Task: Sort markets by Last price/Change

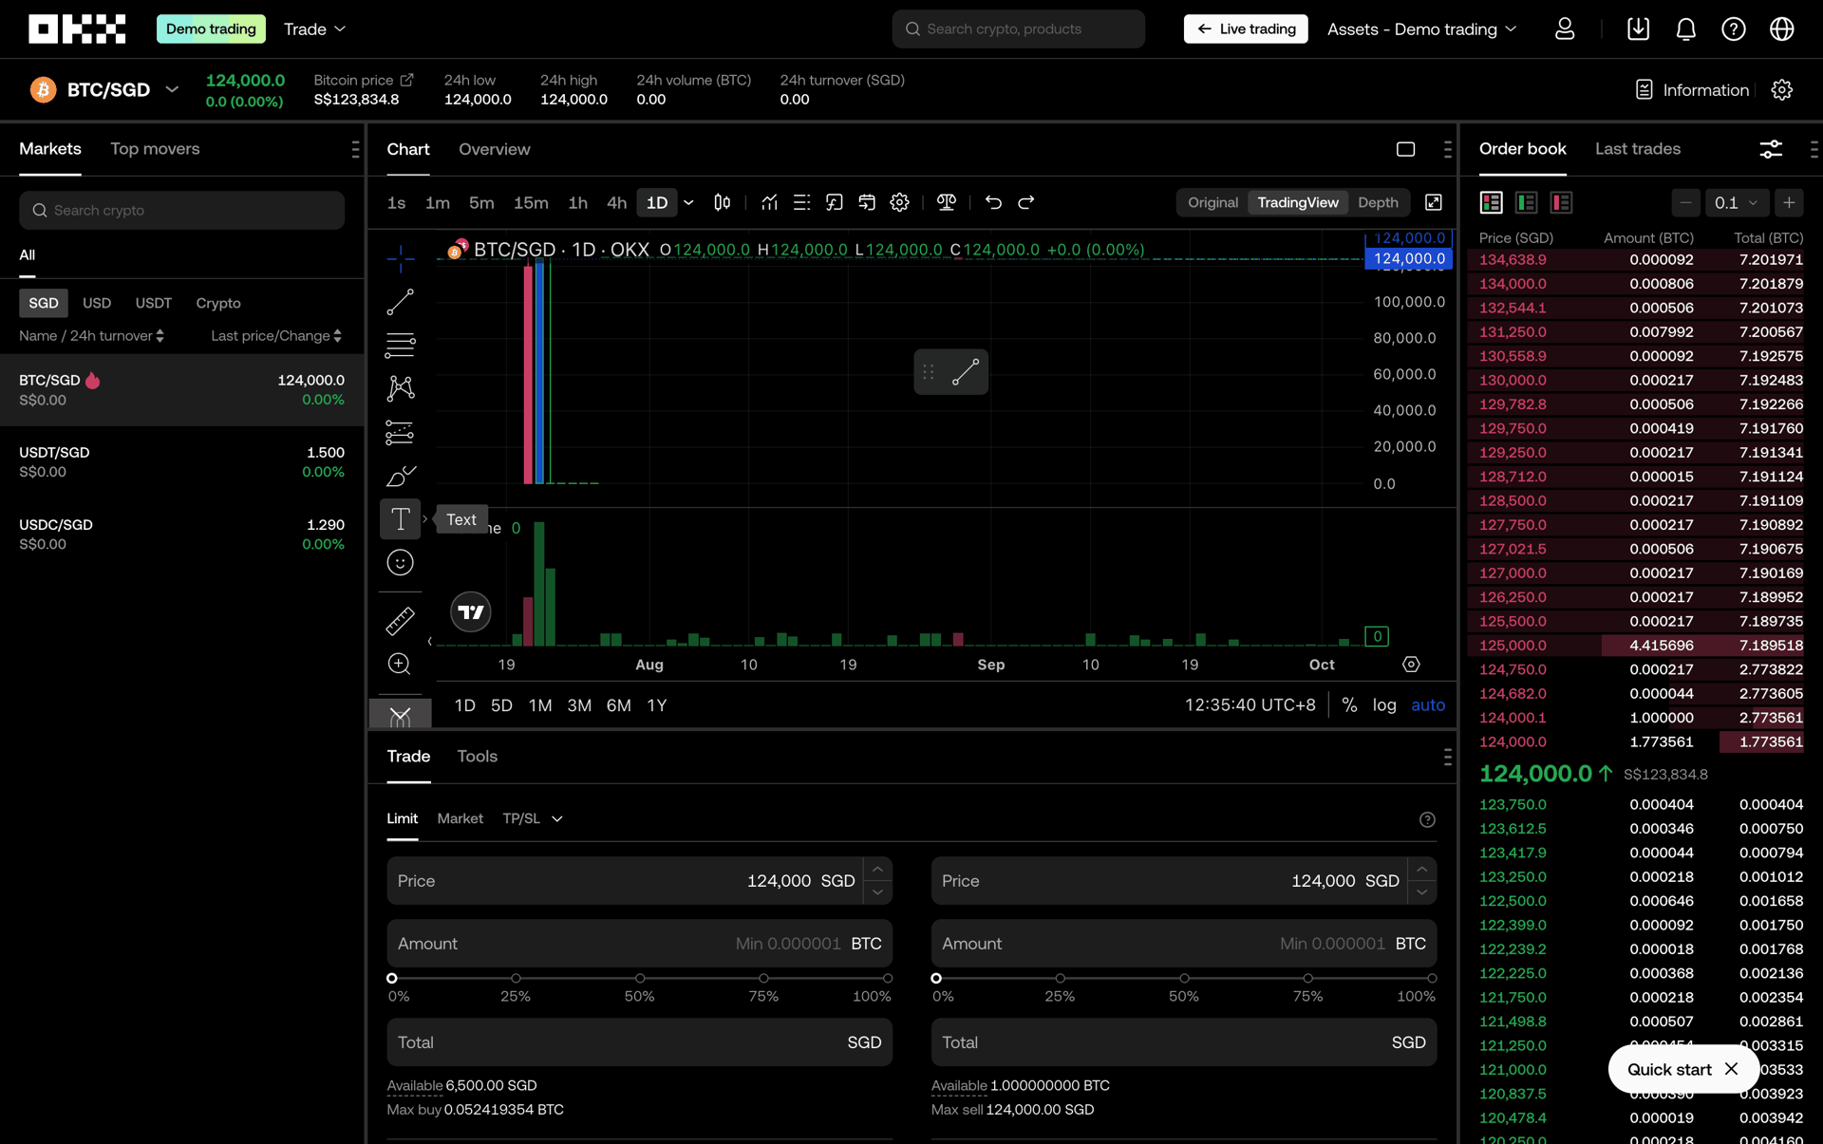Action: click(276, 336)
